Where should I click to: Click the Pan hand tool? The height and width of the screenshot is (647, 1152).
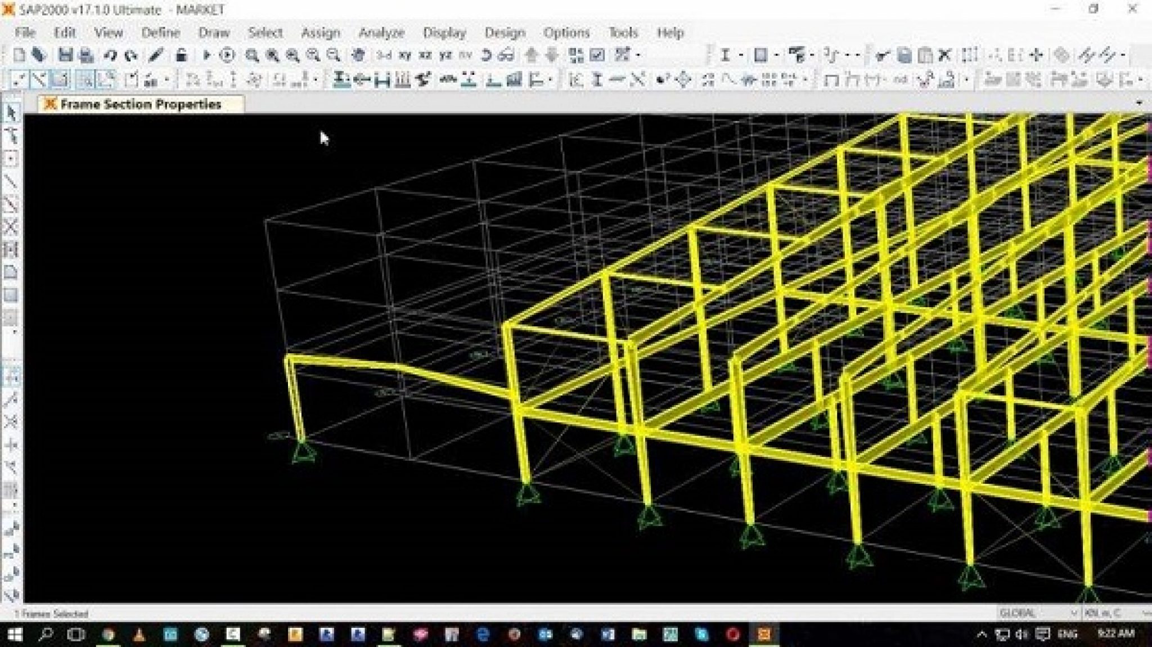click(x=358, y=55)
